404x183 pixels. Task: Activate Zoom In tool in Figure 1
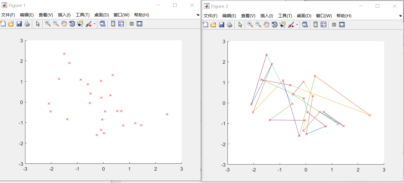(48, 24)
